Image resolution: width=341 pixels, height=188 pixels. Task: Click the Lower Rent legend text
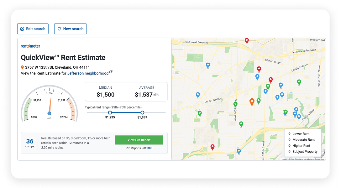pyautogui.click(x=301, y=134)
